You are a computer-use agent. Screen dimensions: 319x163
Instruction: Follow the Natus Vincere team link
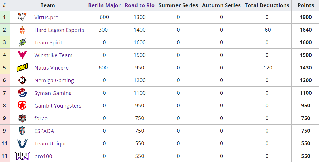(52, 68)
